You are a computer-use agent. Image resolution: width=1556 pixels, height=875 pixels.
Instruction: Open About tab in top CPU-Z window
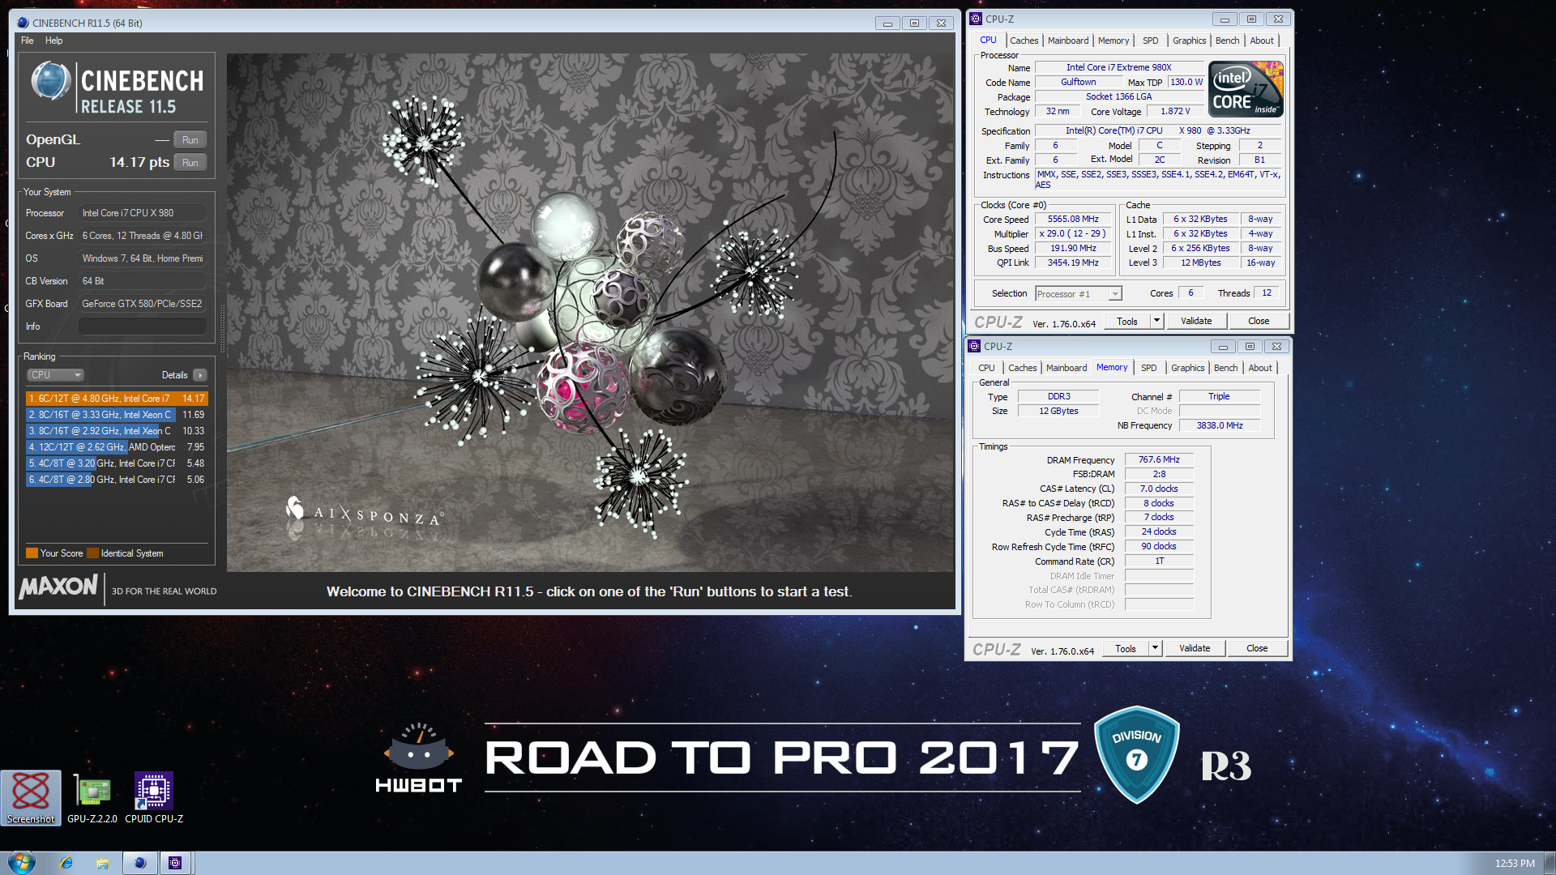pos(1261,41)
